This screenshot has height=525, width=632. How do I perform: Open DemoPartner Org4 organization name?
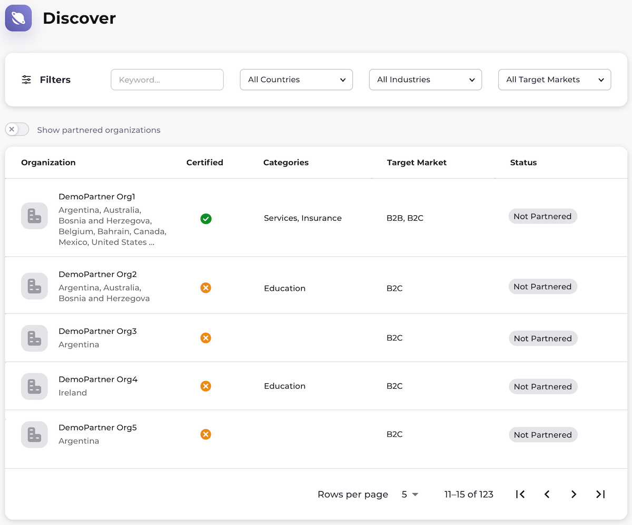(x=98, y=379)
